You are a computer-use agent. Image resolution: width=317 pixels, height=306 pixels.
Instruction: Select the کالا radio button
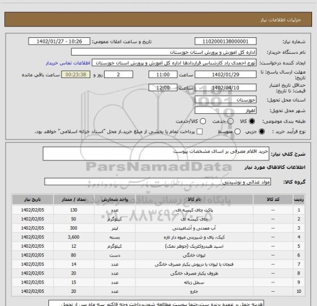pyautogui.click(x=252, y=121)
